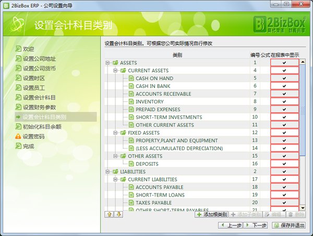Image resolution: width=313 pixels, height=236 pixels.
Task: Go to 设置公司货币 wizard step
Action: point(39,69)
